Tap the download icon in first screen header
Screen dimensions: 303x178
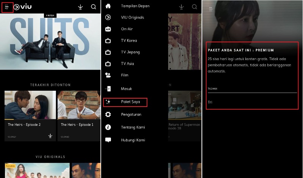(x=80, y=7)
